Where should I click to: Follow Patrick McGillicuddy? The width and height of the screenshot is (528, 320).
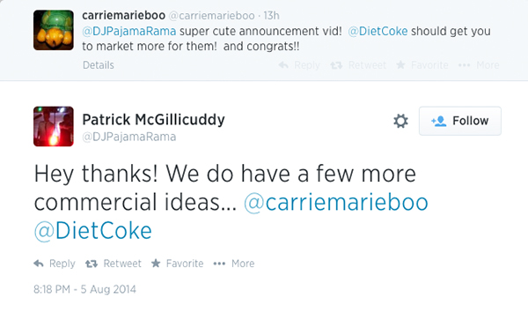tap(460, 121)
